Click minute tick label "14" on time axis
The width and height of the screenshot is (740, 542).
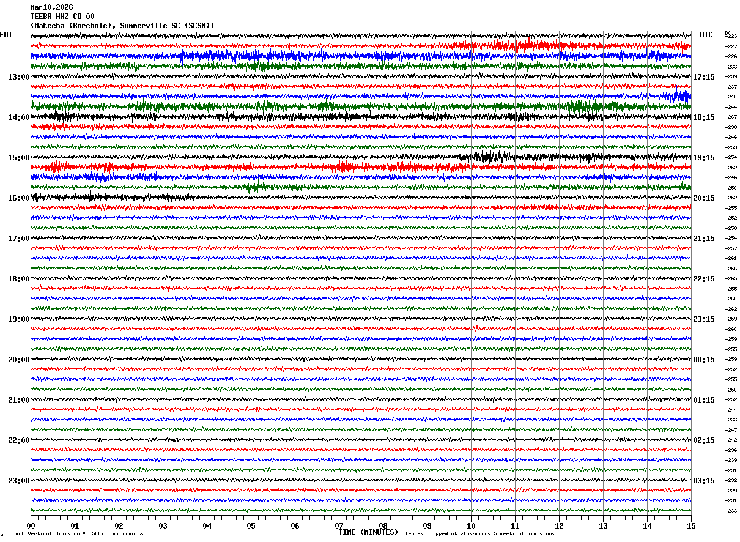[x=647, y=526]
